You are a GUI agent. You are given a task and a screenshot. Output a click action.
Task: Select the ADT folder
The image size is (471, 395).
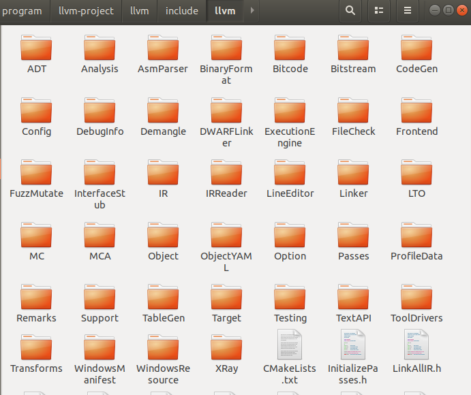pos(36,54)
